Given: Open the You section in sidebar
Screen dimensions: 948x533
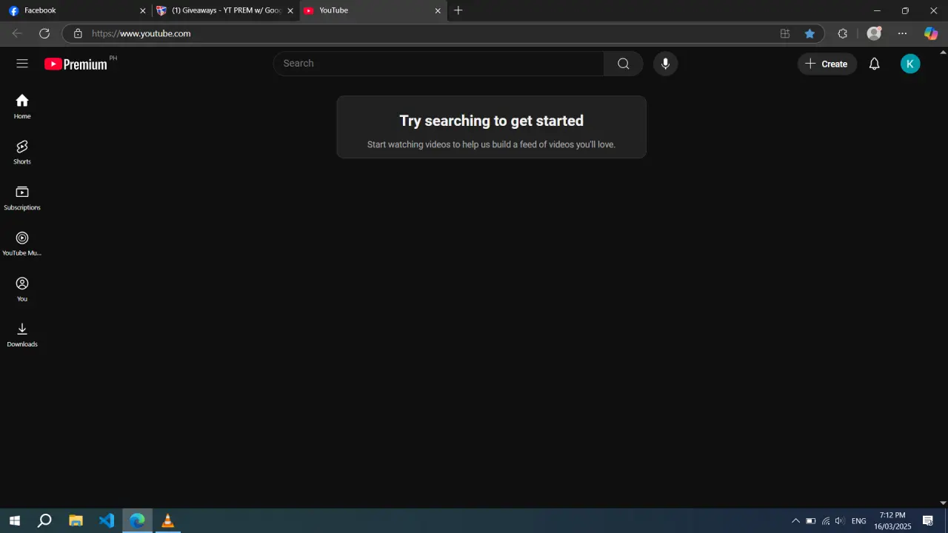Looking at the screenshot, I should tap(22, 289).
